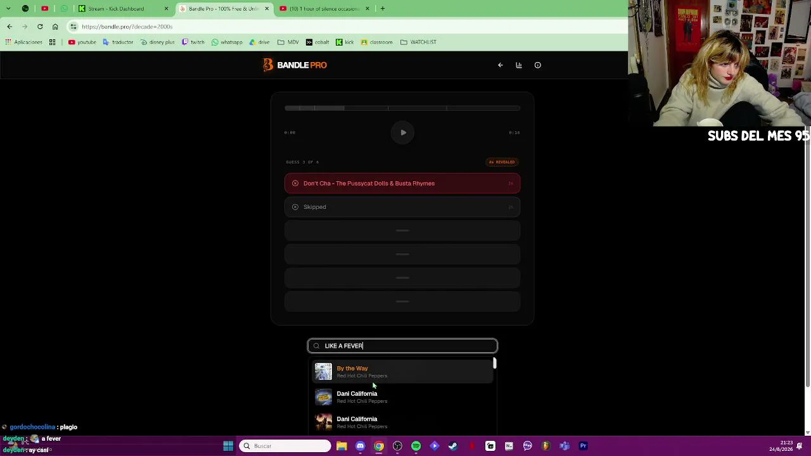This screenshot has width=811, height=456.
Task: Open Notion from the taskbar
Action: (509, 446)
